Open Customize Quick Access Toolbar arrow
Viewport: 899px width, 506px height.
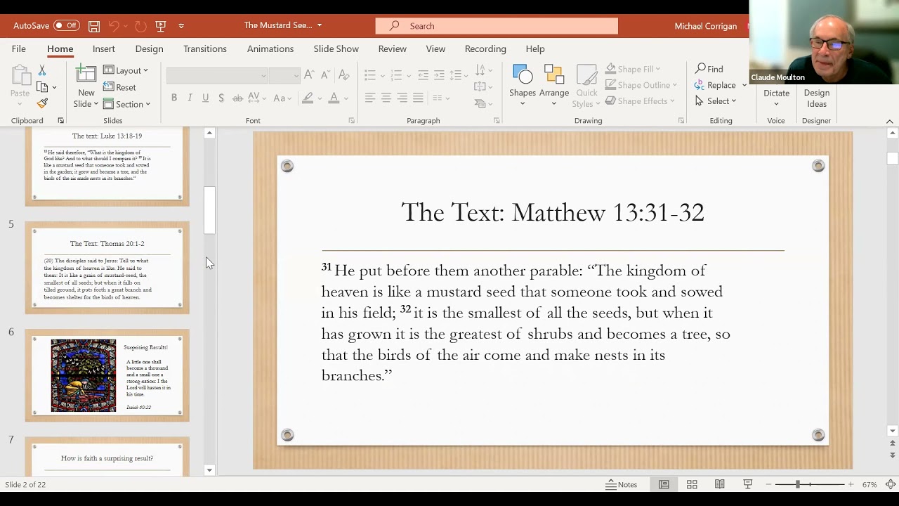pos(181,26)
